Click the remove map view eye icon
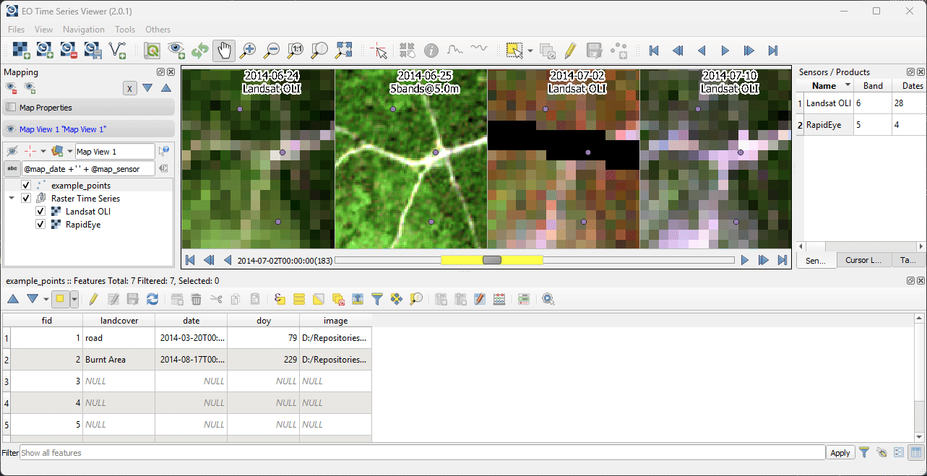 [12, 88]
